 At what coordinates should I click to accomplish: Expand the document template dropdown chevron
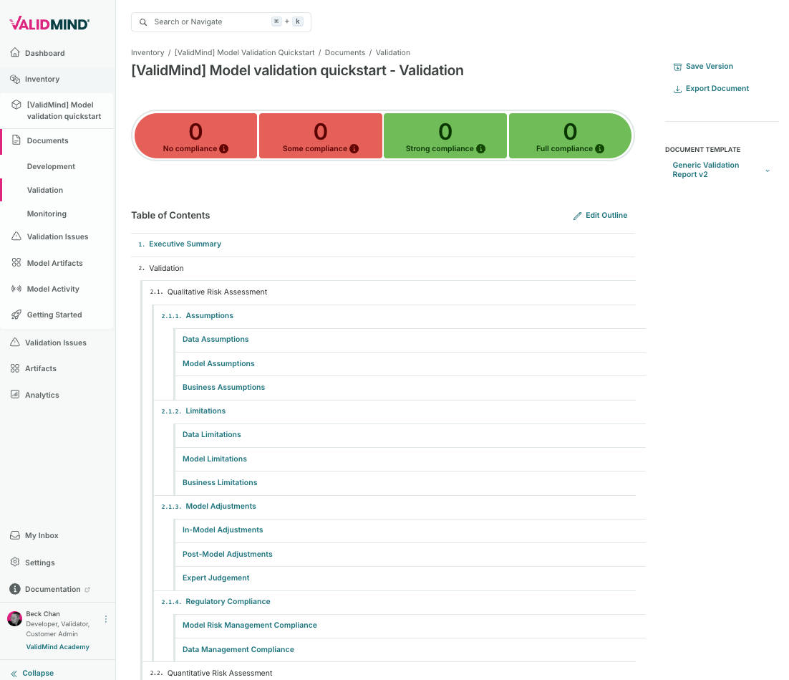click(768, 171)
